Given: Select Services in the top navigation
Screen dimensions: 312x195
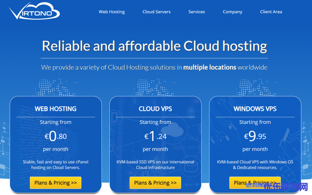Looking at the screenshot, I should (x=197, y=12).
